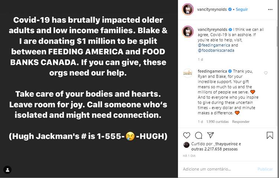The width and height of the screenshot is (279, 178).
Task: Save post with the bookmark icon
Action: (270, 135)
